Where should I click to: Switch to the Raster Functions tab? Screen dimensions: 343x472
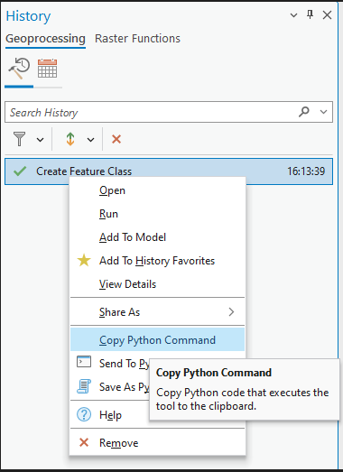137,39
